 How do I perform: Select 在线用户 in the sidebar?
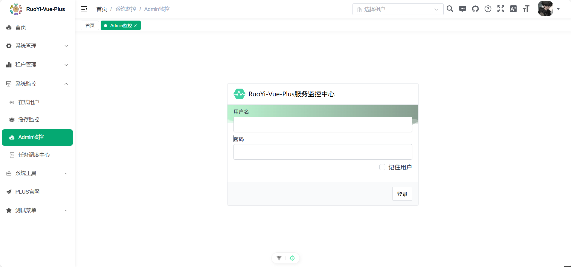pos(29,102)
